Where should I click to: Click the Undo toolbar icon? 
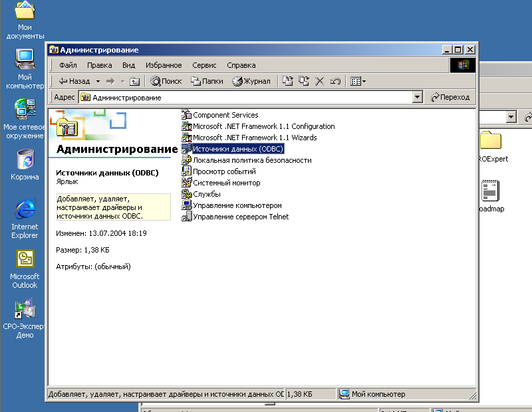coord(335,81)
